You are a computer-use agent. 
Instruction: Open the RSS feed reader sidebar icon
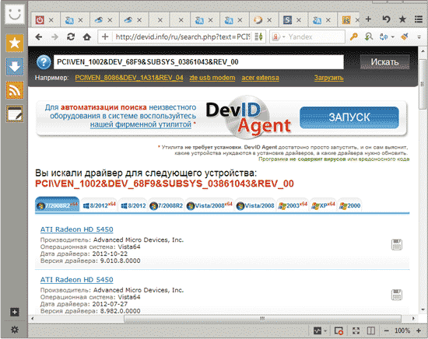tap(15, 90)
